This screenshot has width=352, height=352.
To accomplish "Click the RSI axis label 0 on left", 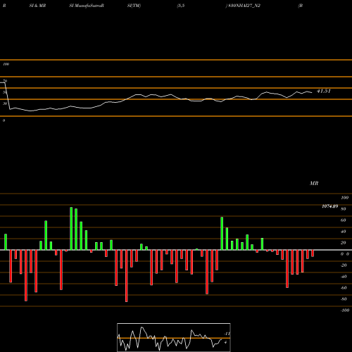I will tap(4, 120).
